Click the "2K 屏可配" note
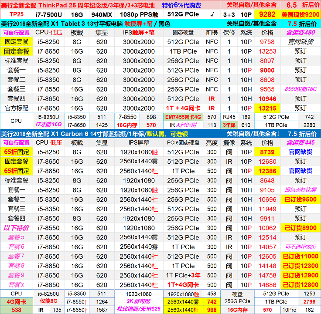Viewport: 321px width, 314px height. [139, 301]
